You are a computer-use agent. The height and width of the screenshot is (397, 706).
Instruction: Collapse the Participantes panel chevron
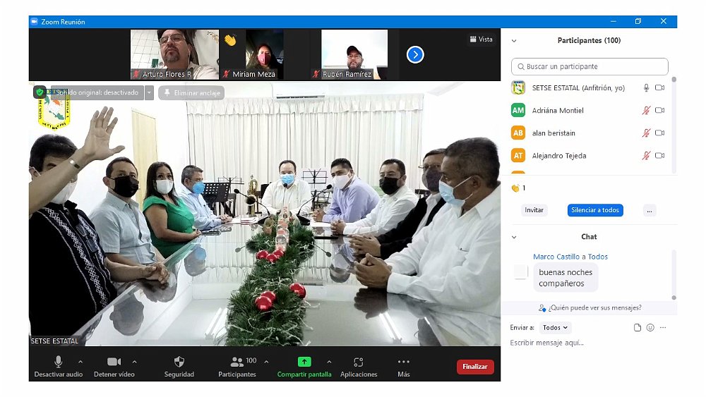click(x=514, y=41)
